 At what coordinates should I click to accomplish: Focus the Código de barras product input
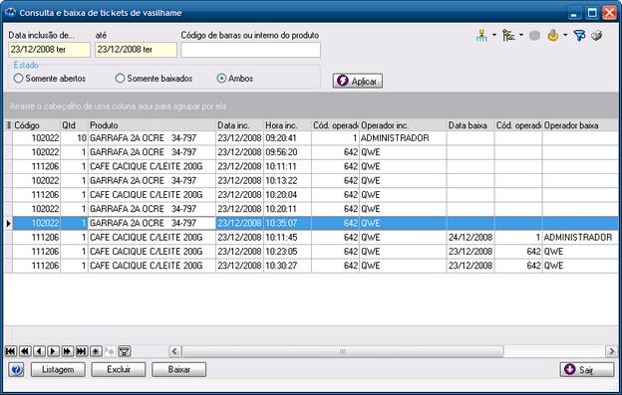[x=251, y=50]
